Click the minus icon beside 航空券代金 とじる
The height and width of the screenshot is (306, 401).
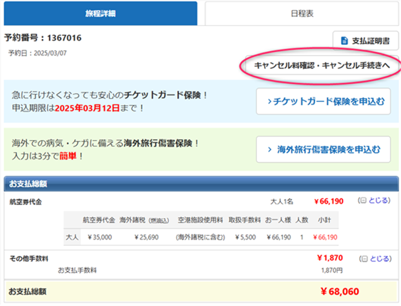(363, 201)
